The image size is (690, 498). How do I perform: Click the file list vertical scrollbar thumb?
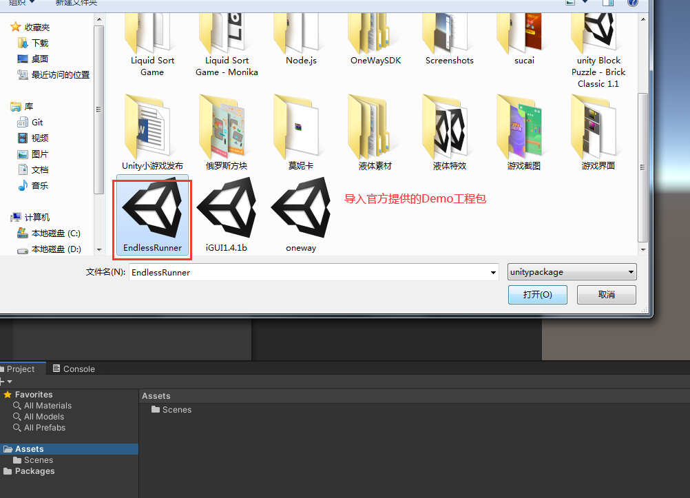643,167
